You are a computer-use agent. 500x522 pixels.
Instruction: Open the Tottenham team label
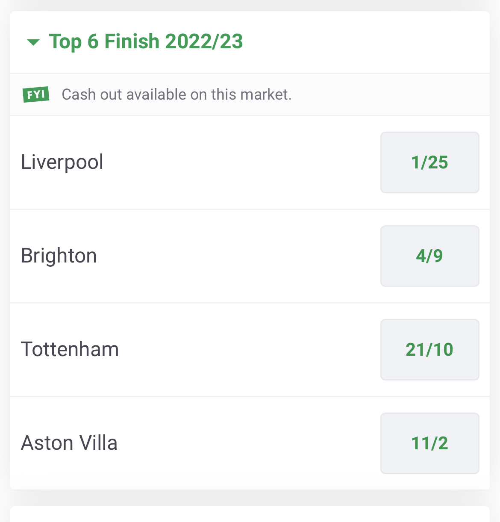click(70, 349)
